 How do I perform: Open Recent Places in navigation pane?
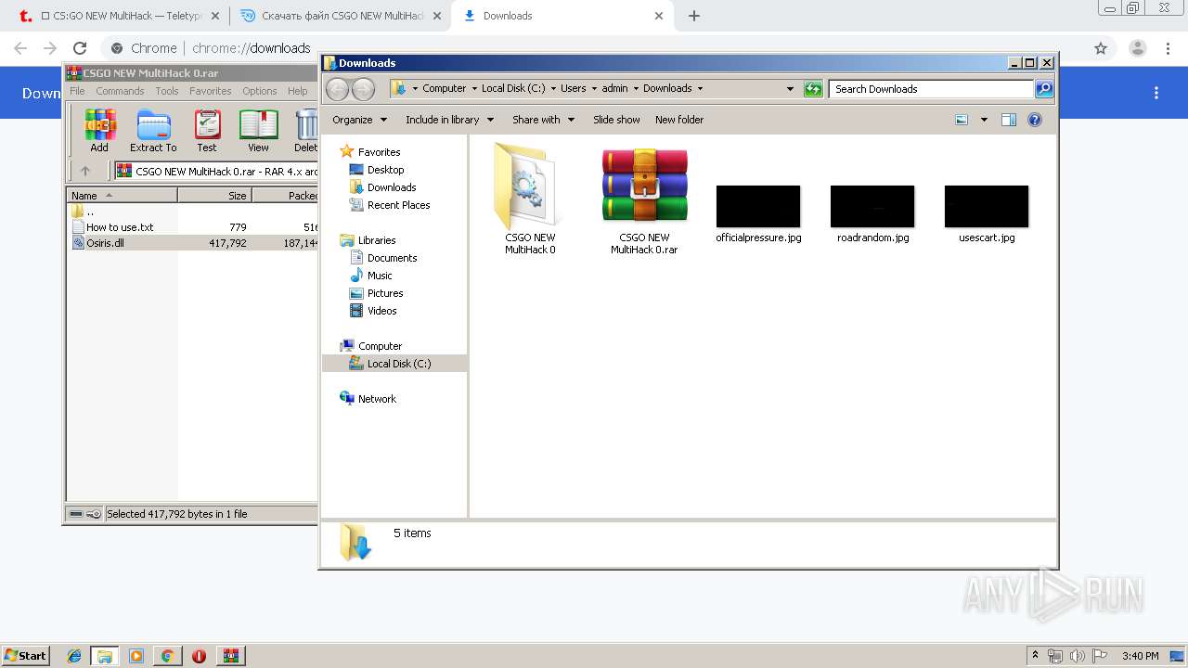398,205
